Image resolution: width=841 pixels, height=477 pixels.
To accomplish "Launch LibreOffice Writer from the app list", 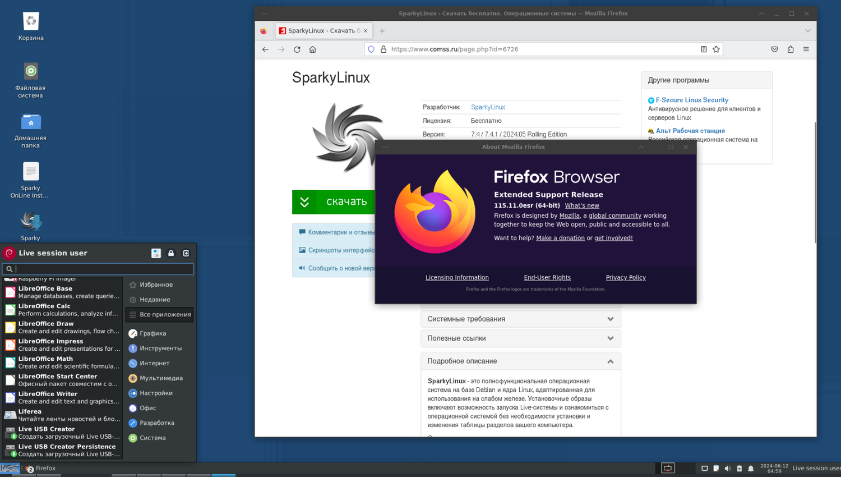I will tap(62, 397).
